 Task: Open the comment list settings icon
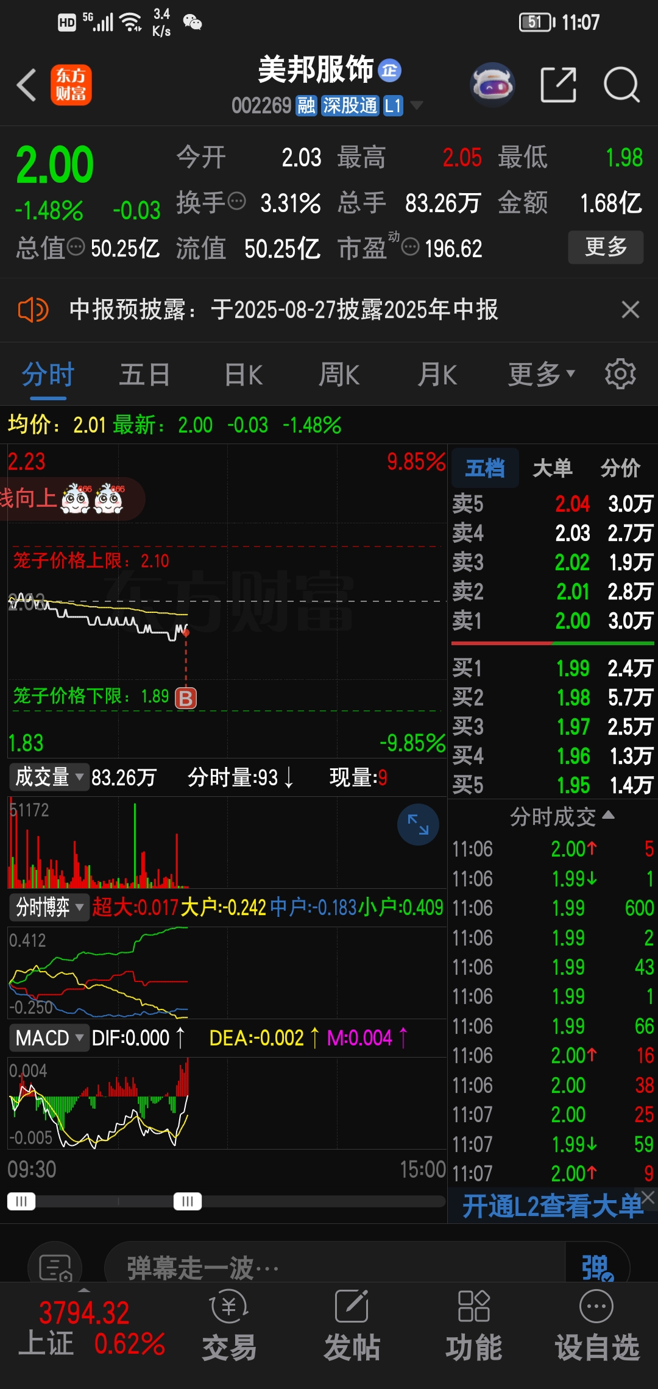click(55, 1268)
